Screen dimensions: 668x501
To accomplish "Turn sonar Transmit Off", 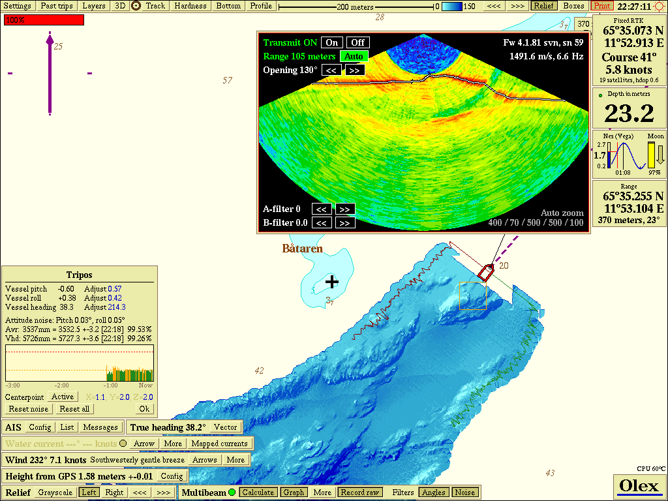I will [x=358, y=42].
